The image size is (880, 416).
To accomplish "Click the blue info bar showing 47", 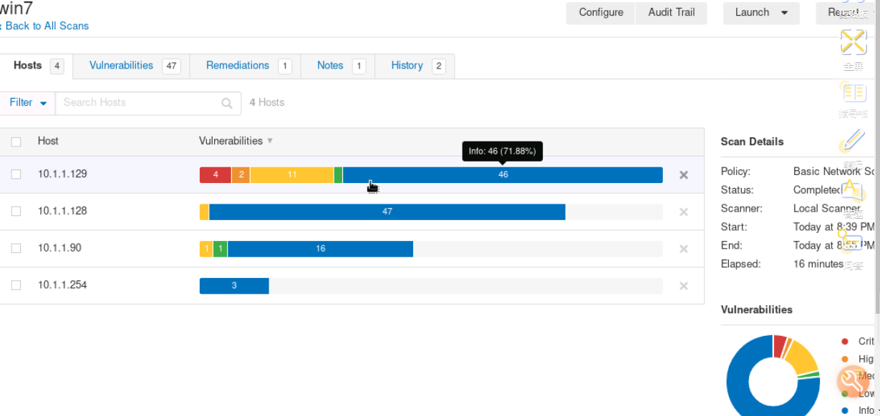I will click(x=387, y=212).
